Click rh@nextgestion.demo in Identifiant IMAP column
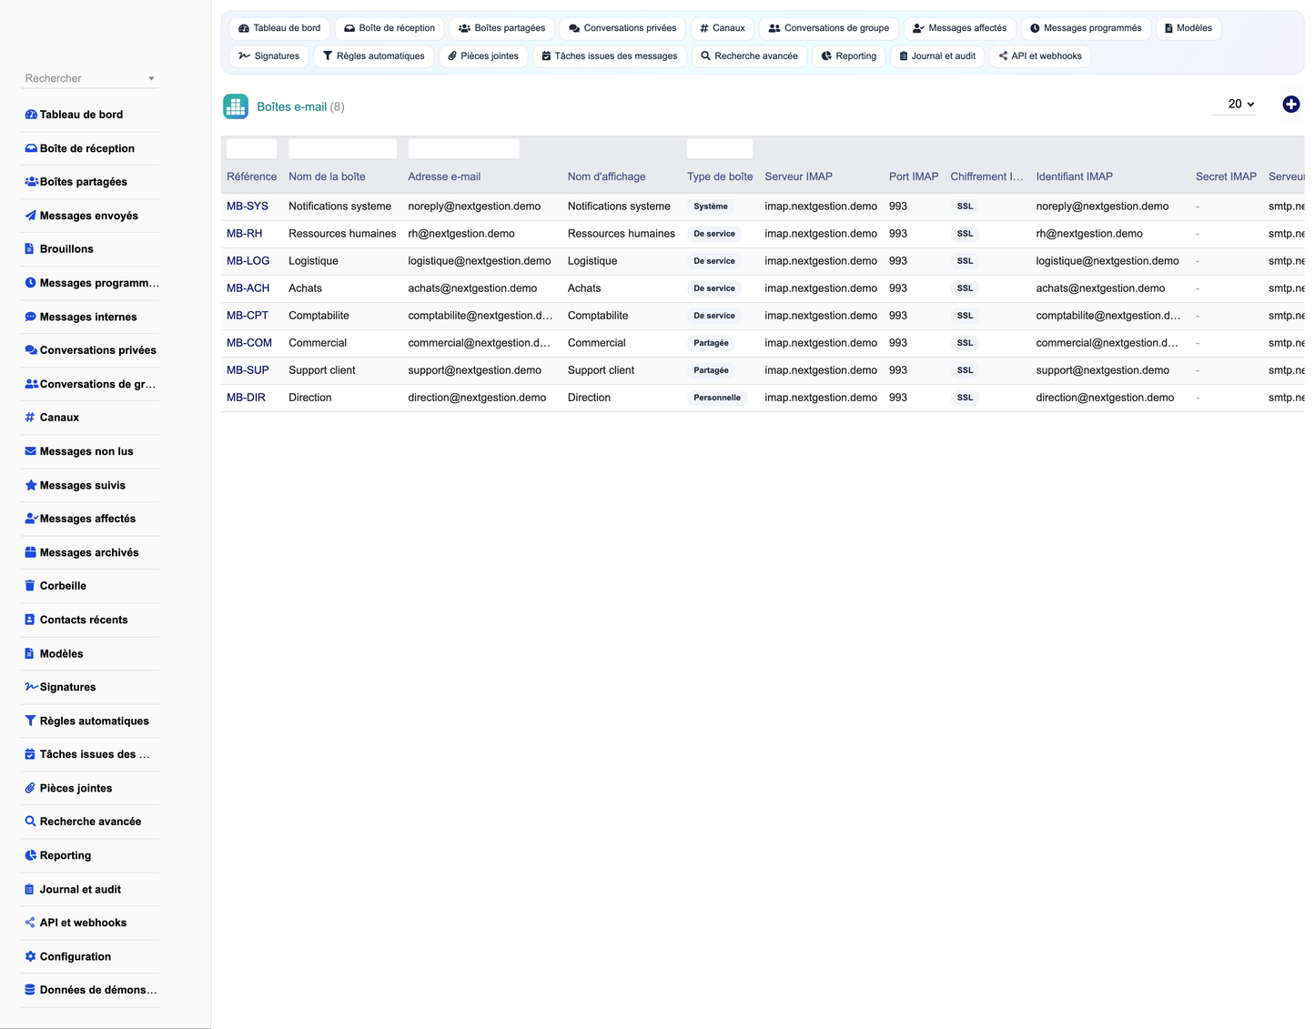 (x=1089, y=234)
